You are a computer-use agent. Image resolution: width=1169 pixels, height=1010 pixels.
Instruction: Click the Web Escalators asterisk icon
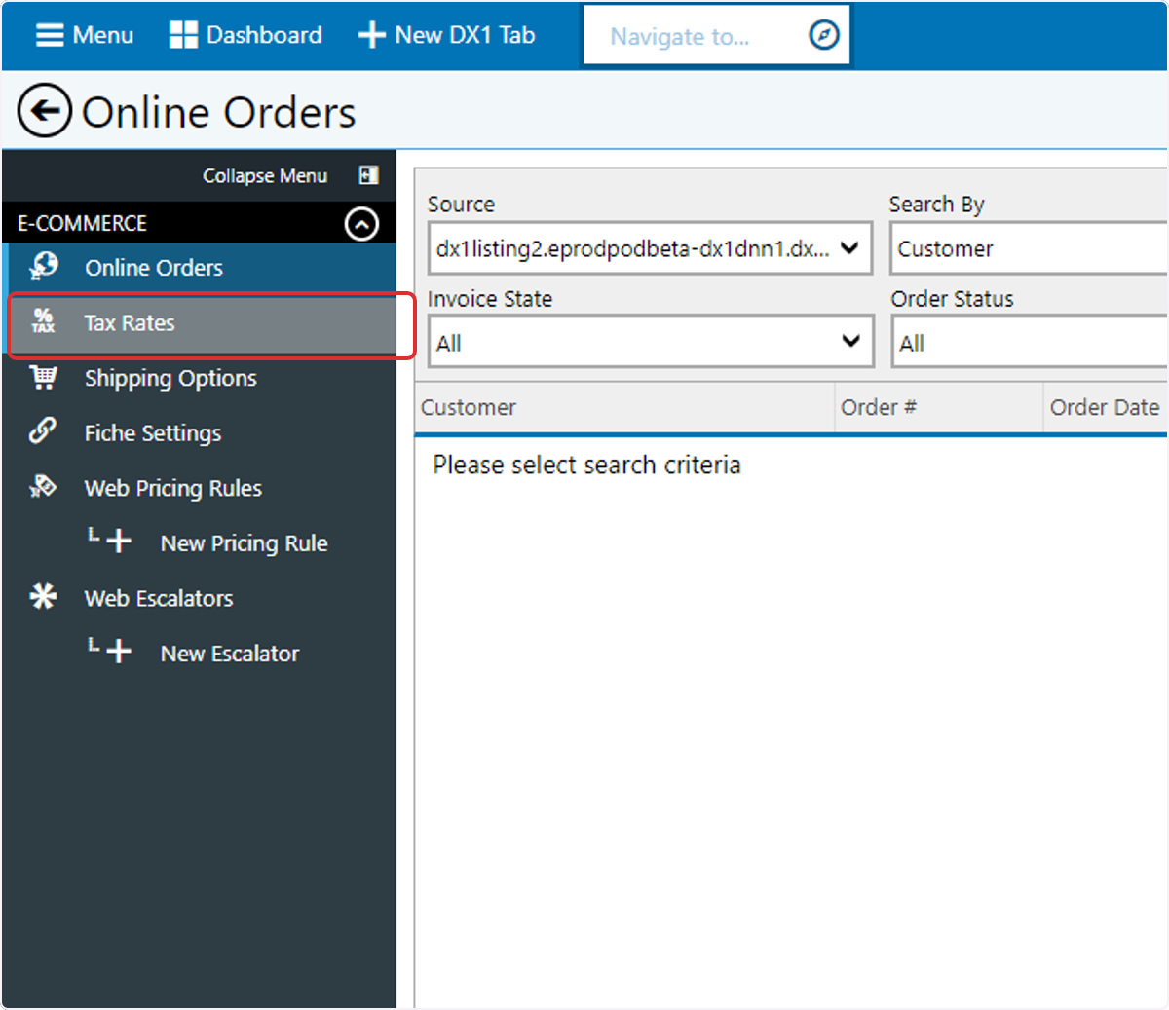[43, 596]
